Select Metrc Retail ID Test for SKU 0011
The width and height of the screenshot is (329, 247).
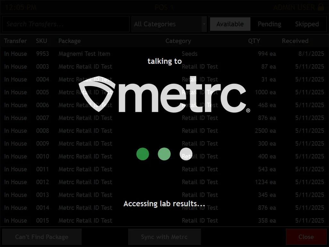(x=85, y=169)
